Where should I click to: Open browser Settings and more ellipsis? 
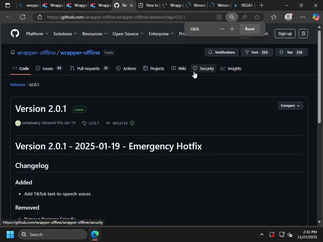302,17
